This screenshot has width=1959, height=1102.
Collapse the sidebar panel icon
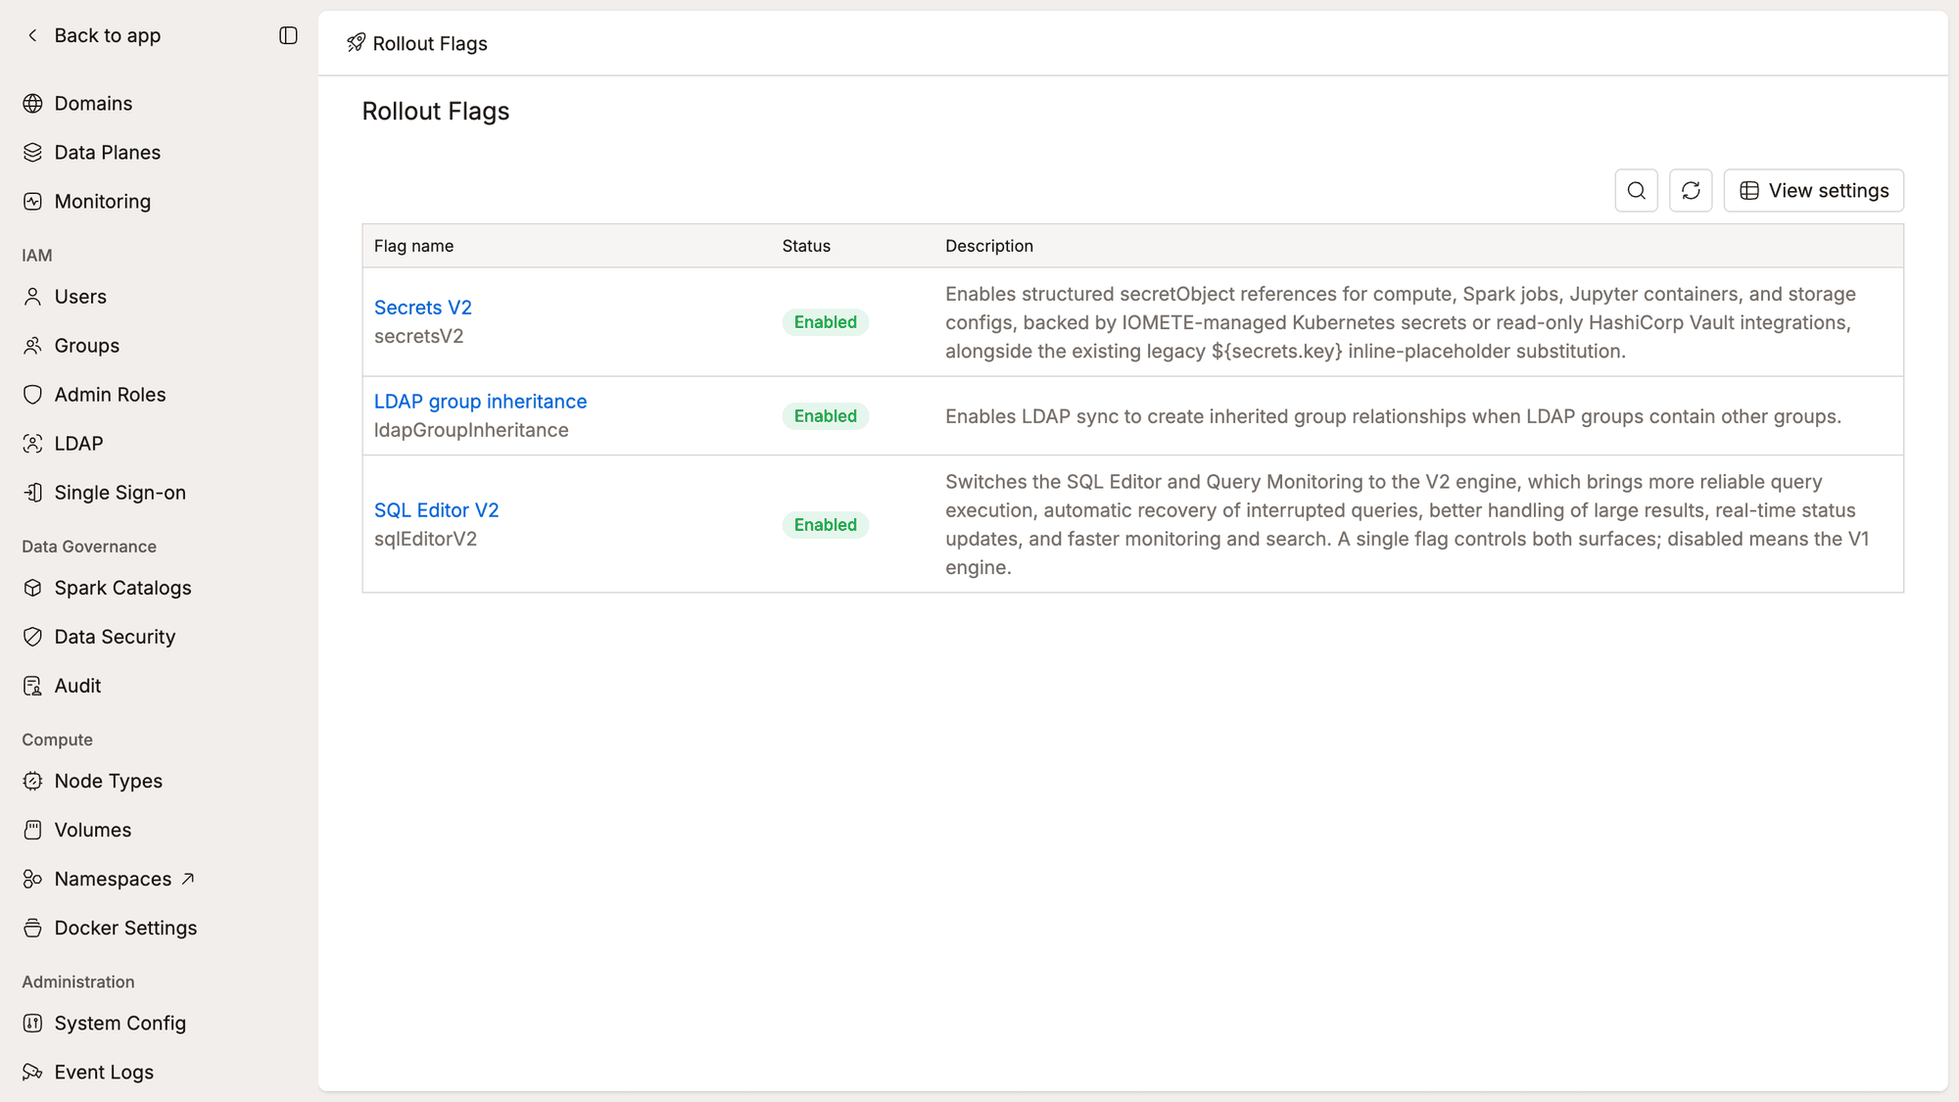[288, 35]
